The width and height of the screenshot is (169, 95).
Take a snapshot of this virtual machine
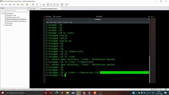pos(37,4)
